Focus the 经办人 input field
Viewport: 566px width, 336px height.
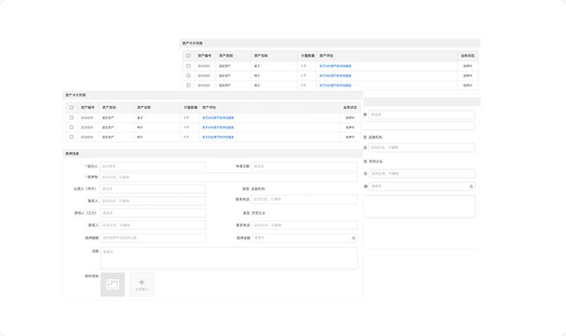click(x=152, y=167)
